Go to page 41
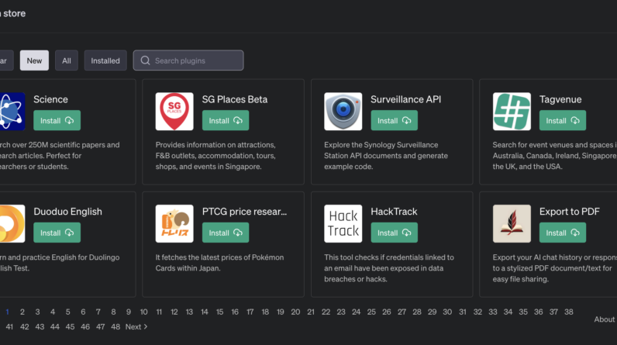617x345 pixels. point(9,327)
